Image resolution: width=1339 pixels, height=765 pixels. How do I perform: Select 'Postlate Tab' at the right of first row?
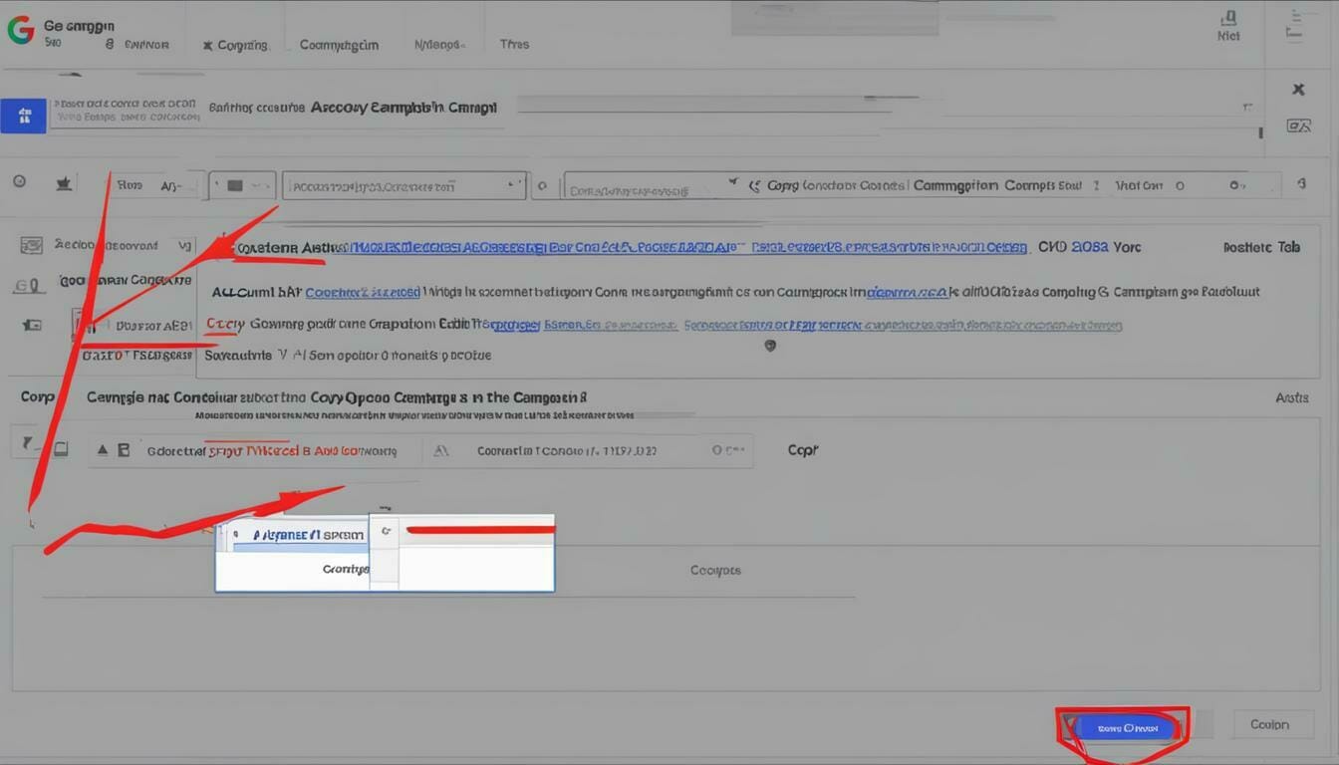1261,248
